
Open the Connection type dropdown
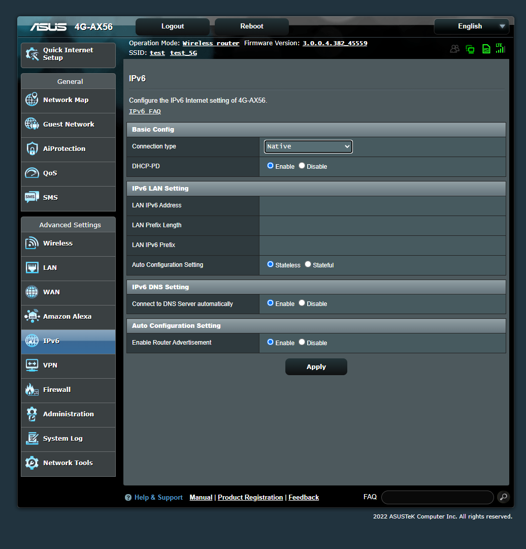coord(308,146)
